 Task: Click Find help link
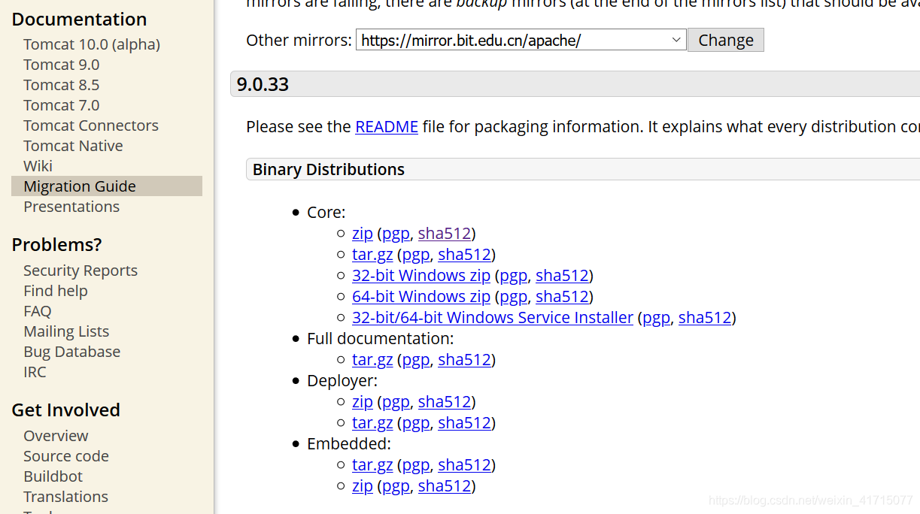pyautogui.click(x=56, y=291)
